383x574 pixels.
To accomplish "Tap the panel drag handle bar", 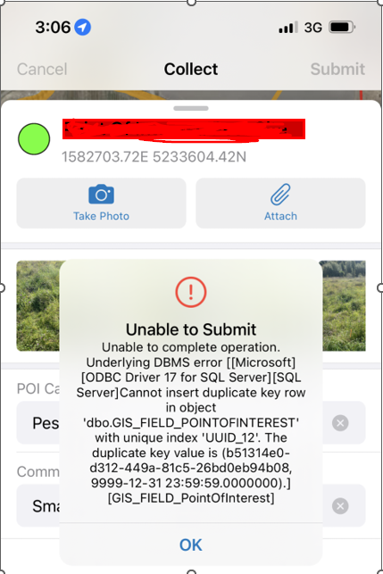I will point(191,108).
